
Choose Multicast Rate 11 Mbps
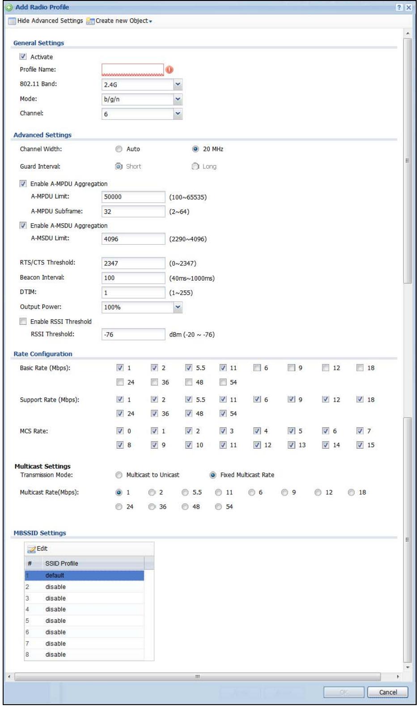click(218, 493)
